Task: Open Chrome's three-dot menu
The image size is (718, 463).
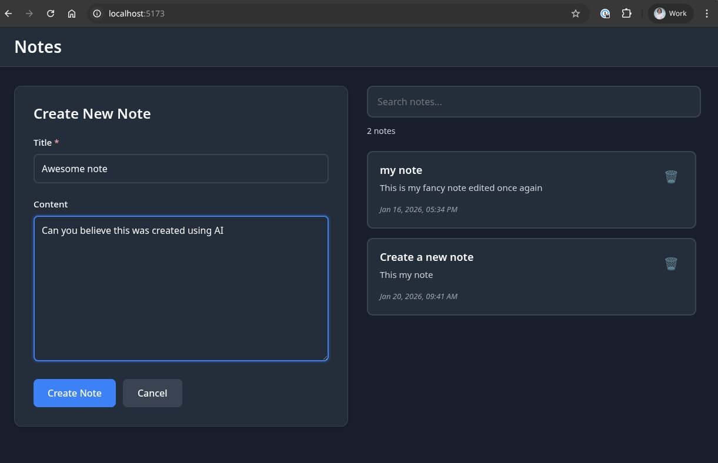Action: click(707, 13)
